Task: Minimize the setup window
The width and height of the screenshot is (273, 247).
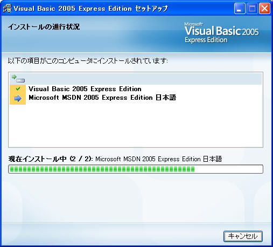Action: [240, 9]
